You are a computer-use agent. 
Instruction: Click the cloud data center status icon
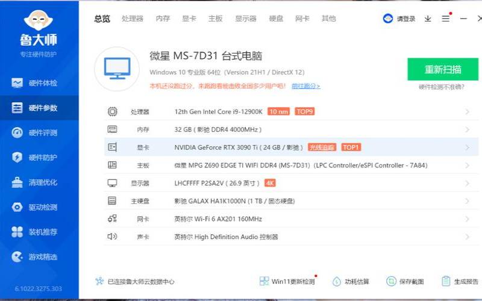click(x=99, y=281)
